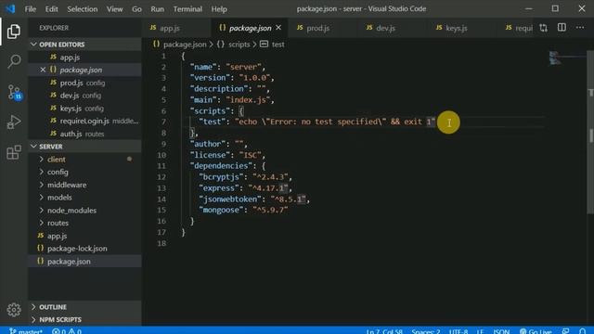Select requireLogin.js in Open Editors

[84, 121]
